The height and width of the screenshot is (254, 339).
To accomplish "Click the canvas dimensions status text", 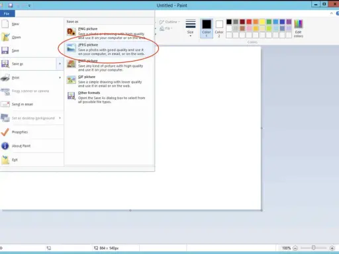I will [x=109, y=248].
